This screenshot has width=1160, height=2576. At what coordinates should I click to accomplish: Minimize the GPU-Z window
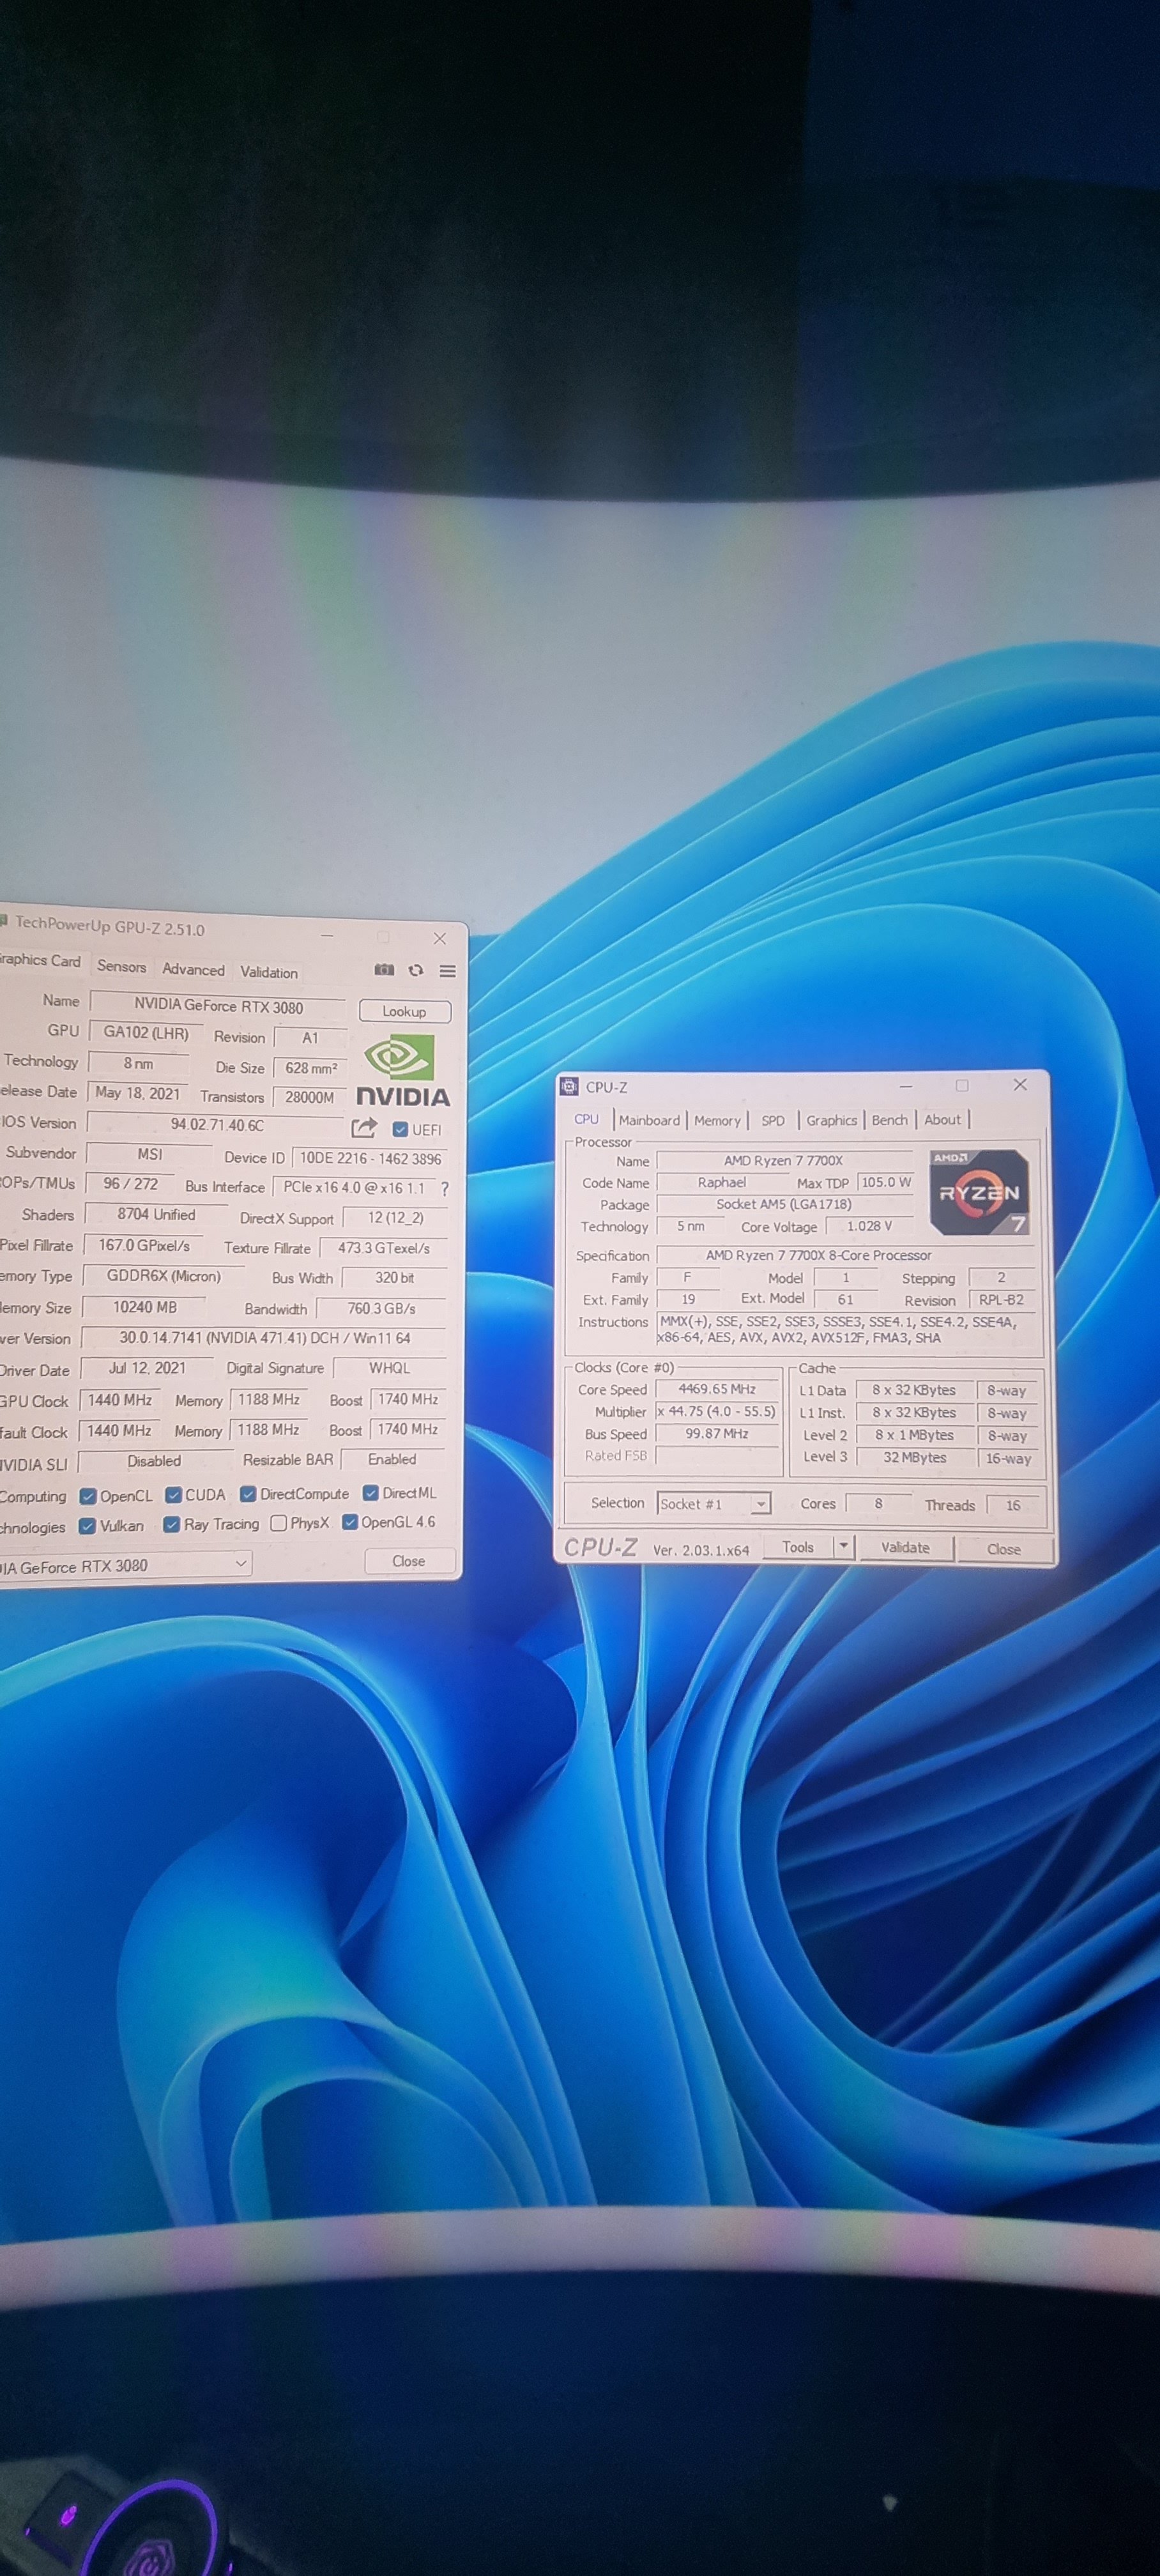(x=327, y=935)
